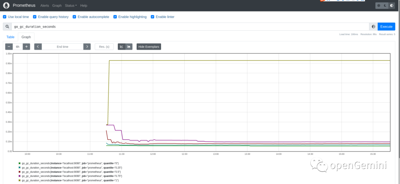The width and height of the screenshot is (400, 184).
Task: Toggle Enable autocomplete checkbox
Action: coord(74,17)
